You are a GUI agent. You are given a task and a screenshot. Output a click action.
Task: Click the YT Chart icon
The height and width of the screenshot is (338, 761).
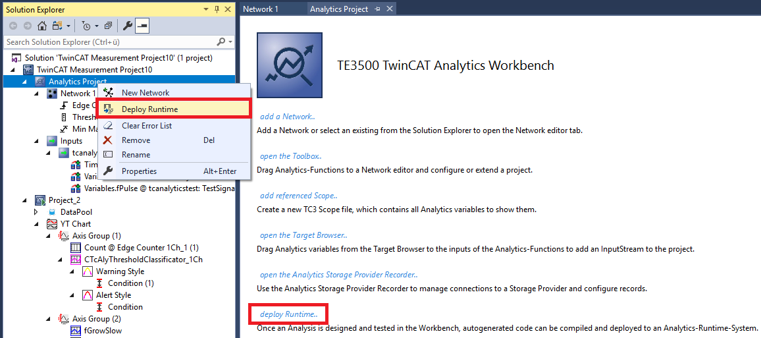pos(52,224)
